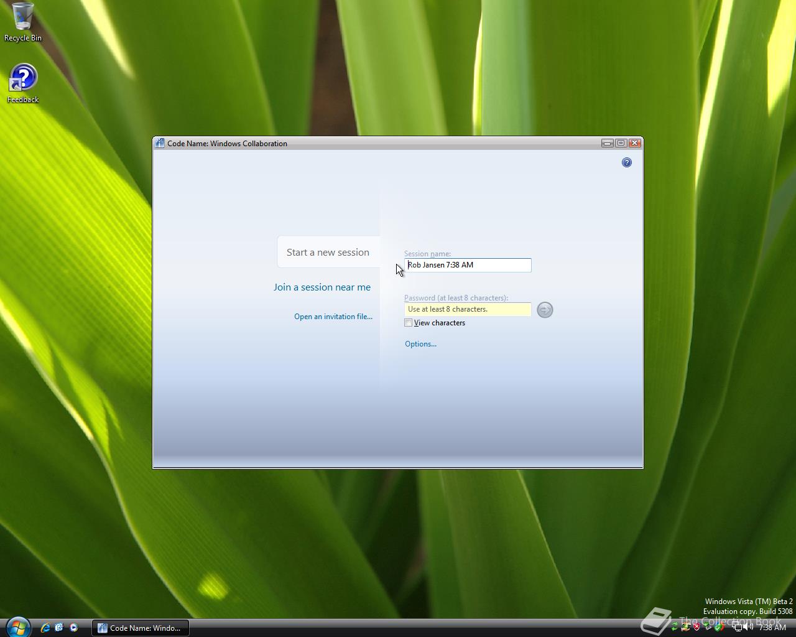The width and height of the screenshot is (796, 637).
Task: Open the volume speaker tray icon
Action: [x=748, y=626]
